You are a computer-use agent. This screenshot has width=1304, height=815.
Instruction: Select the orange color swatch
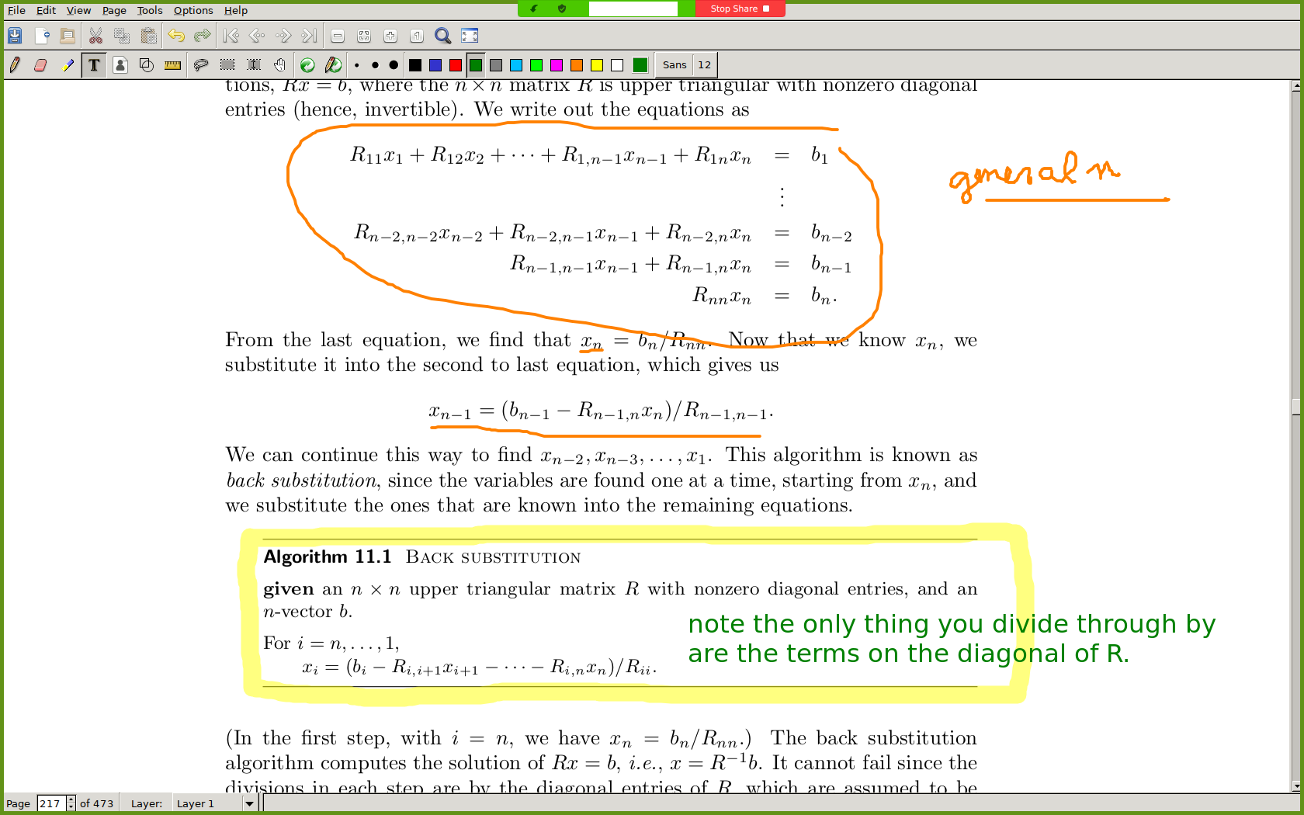[x=577, y=65]
